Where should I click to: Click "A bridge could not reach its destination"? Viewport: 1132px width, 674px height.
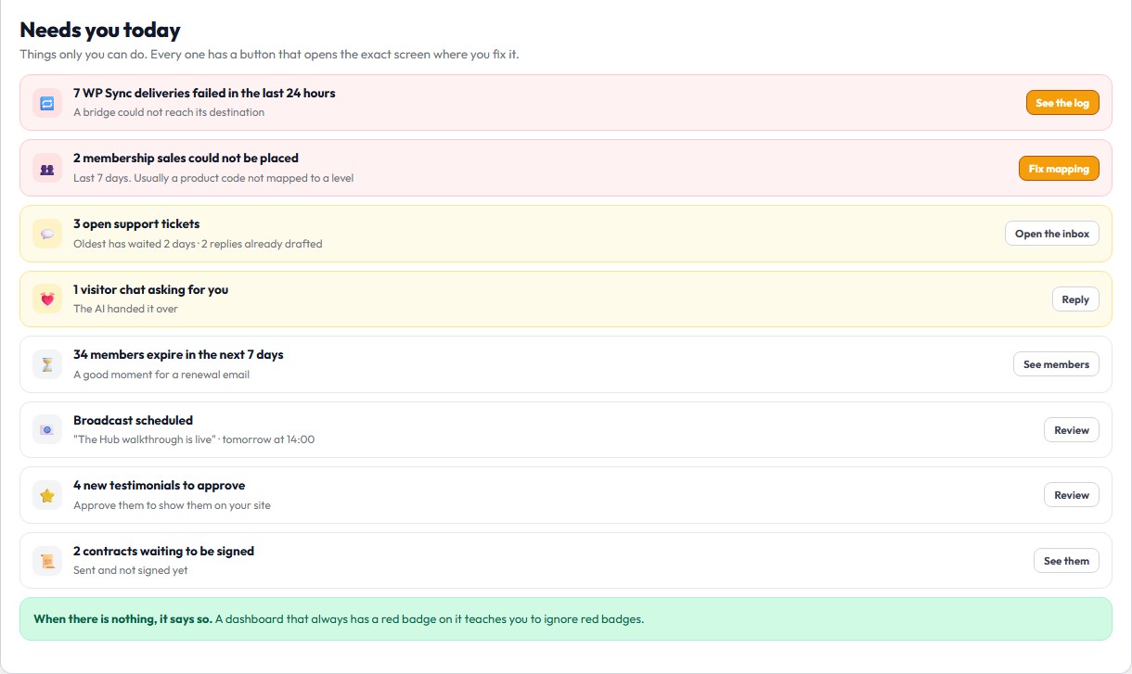coord(169,112)
